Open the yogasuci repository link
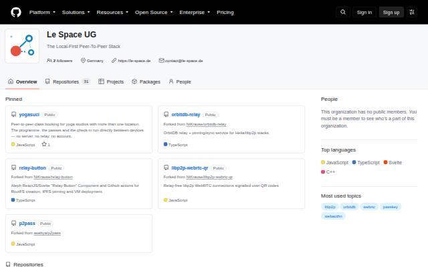 pyautogui.click(x=29, y=114)
